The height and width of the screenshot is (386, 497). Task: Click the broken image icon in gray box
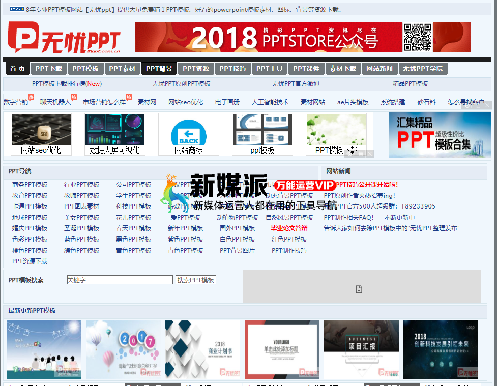359,289
